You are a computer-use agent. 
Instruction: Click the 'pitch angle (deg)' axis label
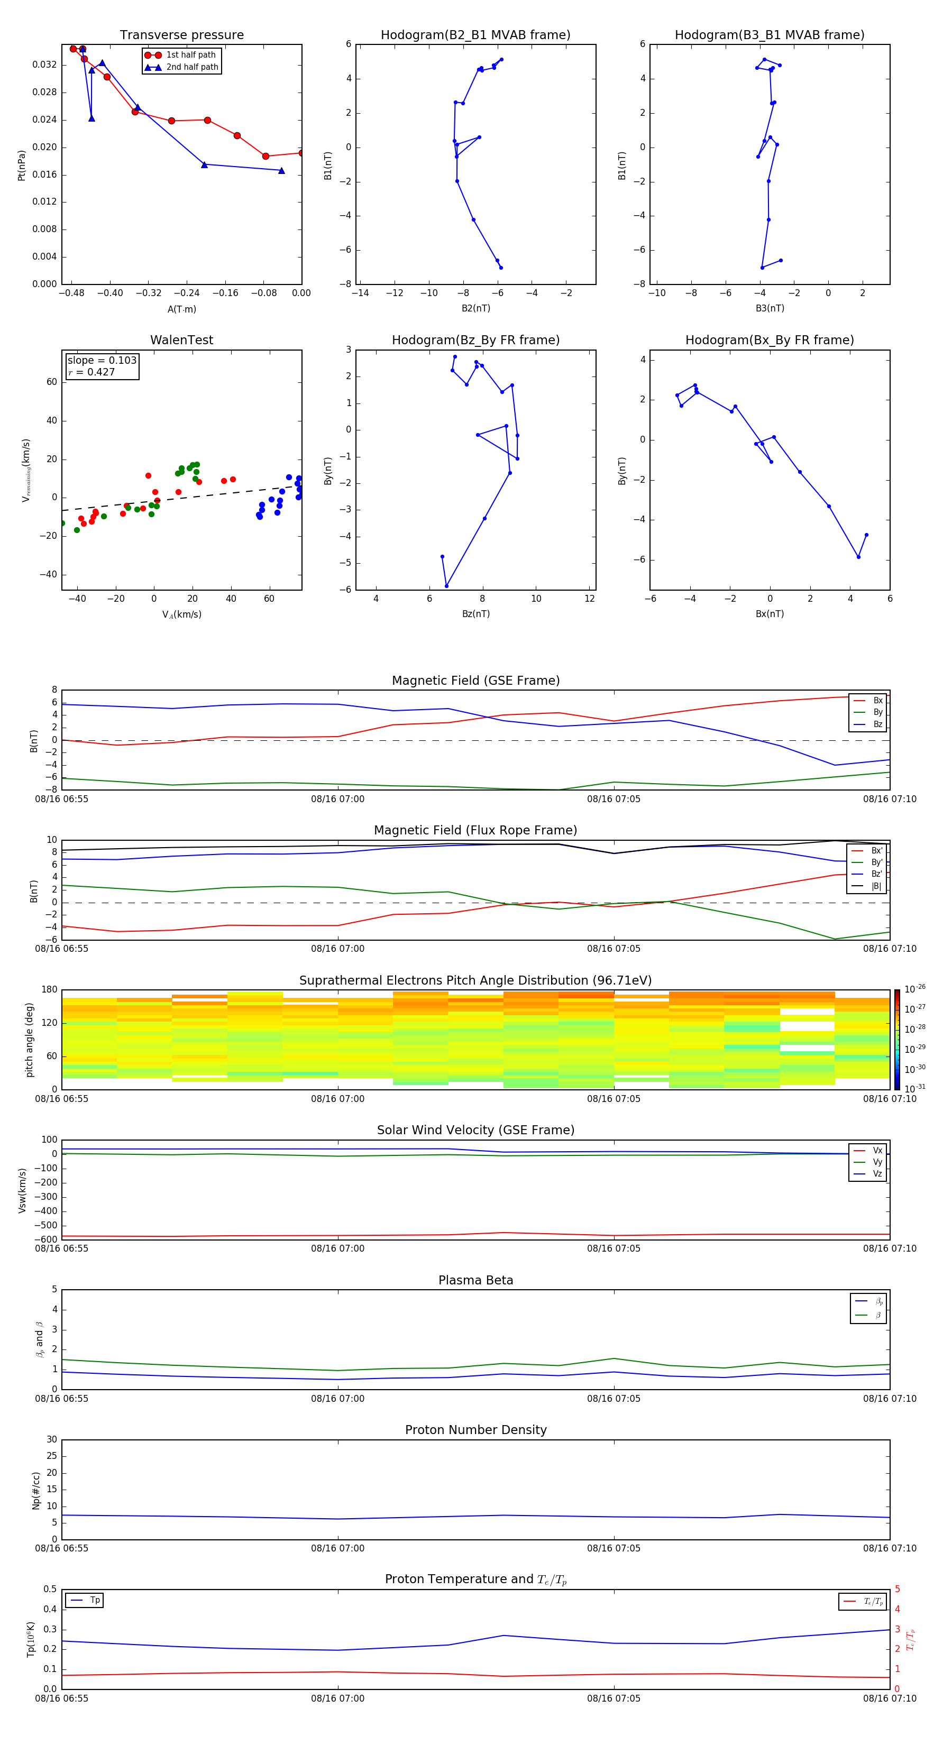pos(29,1040)
